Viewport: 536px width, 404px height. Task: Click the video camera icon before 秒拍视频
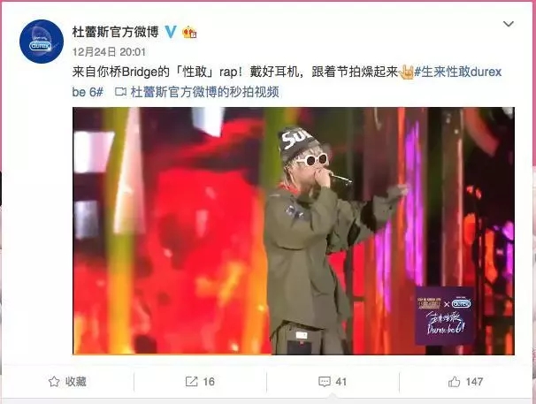(x=120, y=92)
